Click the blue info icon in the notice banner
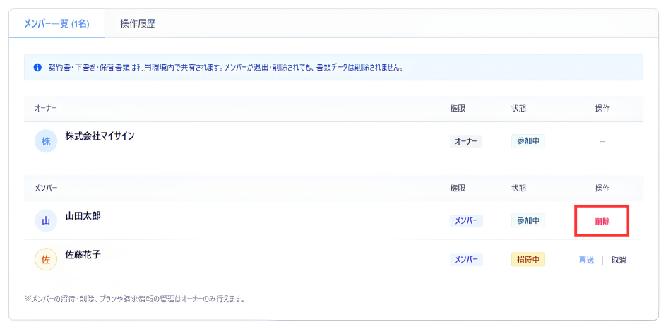This screenshot has width=668, height=329. coord(37,67)
